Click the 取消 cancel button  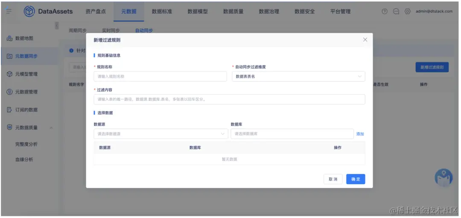click(x=333, y=179)
